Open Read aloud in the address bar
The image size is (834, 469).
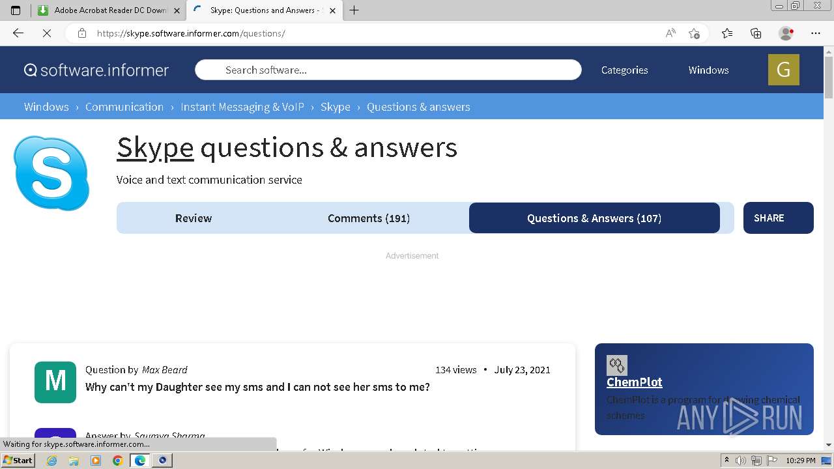coord(670,33)
